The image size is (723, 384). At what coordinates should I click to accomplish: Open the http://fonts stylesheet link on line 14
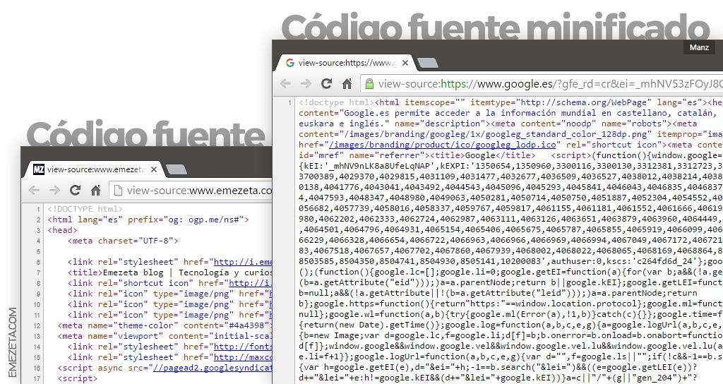[243, 347]
